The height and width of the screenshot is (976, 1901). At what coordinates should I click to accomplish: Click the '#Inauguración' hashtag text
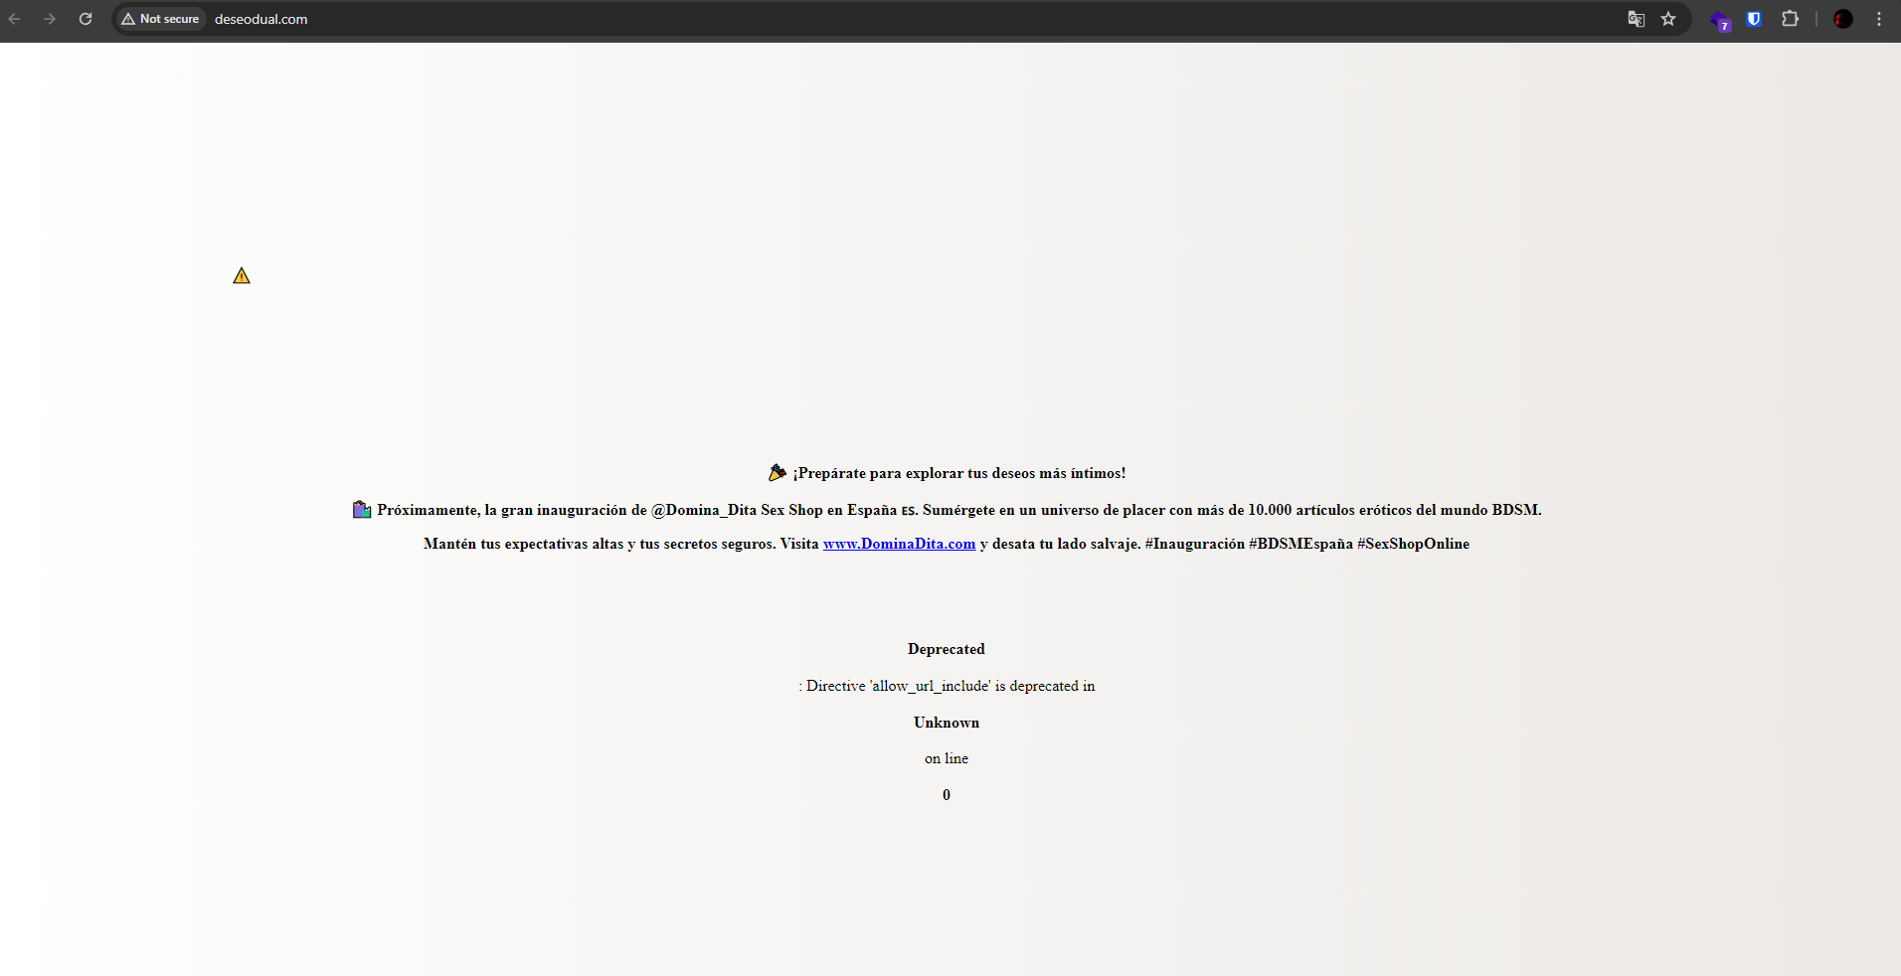pyautogui.click(x=1195, y=544)
